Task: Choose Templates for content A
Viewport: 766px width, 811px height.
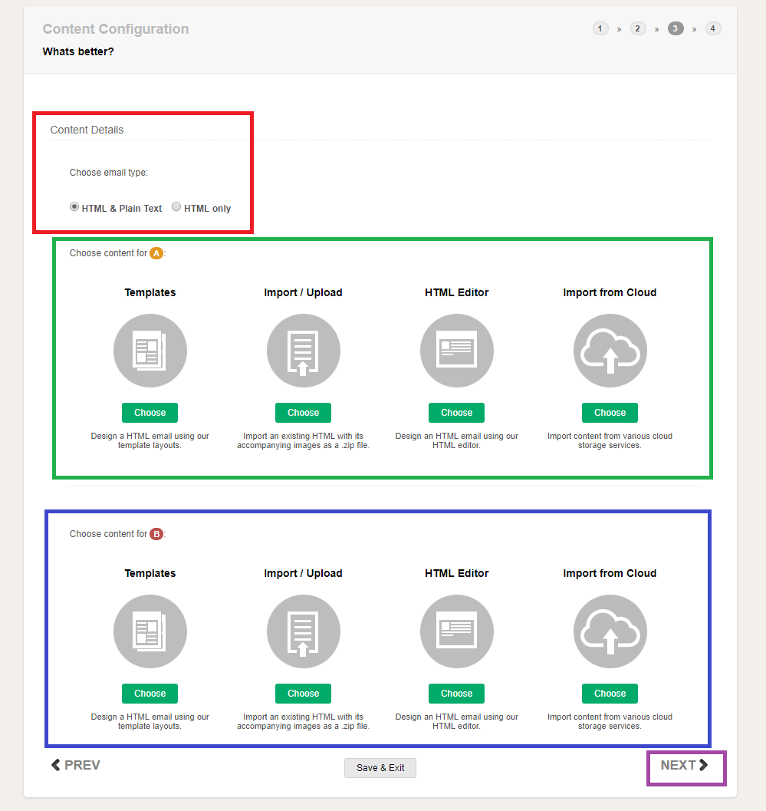Action: [x=150, y=413]
